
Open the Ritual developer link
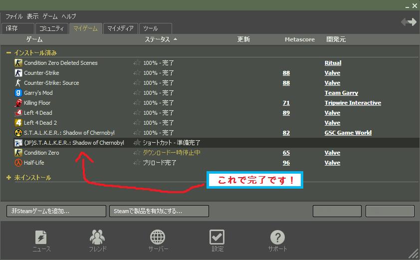pyautogui.click(x=333, y=63)
